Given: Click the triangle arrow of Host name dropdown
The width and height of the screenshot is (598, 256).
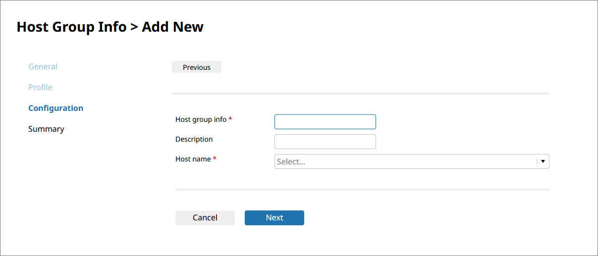Looking at the screenshot, I should [543, 161].
